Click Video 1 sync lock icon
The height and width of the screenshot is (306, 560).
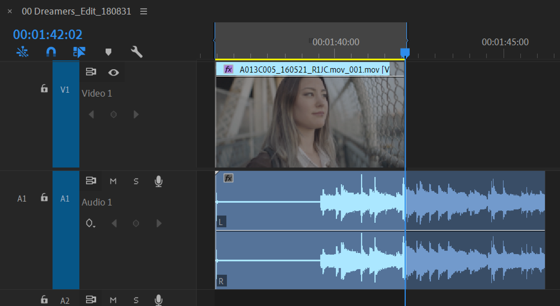pyautogui.click(x=91, y=72)
